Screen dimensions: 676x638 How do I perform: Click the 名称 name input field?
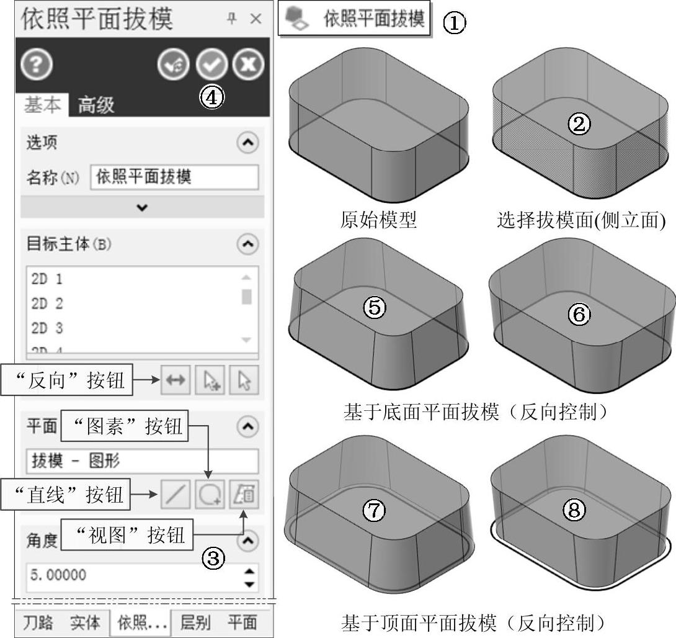pos(175,177)
